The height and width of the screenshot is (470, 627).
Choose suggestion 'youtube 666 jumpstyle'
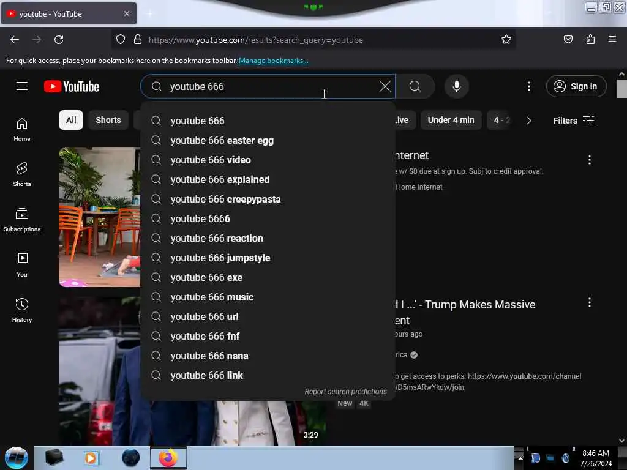click(268, 258)
